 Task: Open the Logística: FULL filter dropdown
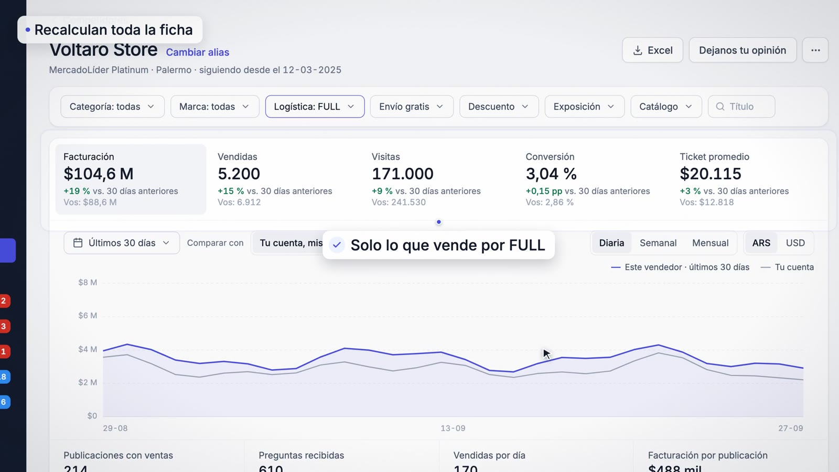(315, 106)
